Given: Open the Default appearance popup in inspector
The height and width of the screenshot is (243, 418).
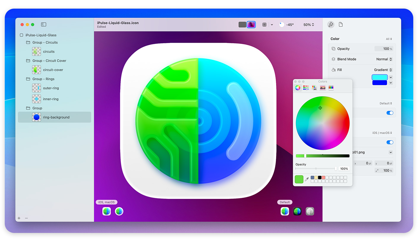Looking at the screenshot, I should pyautogui.click(x=386, y=103).
